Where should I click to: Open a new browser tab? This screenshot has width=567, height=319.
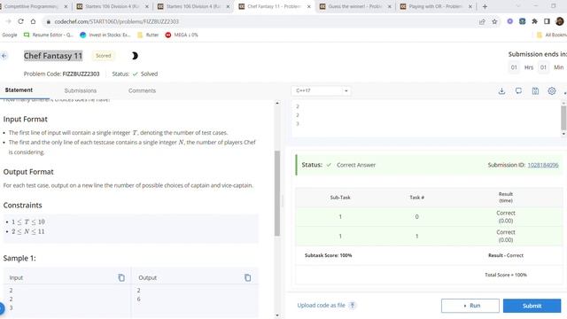point(485,6)
